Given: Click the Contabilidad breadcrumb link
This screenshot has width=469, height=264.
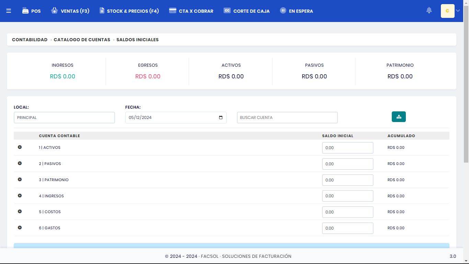Looking at the screenshot, I should [x=30, y=40].
